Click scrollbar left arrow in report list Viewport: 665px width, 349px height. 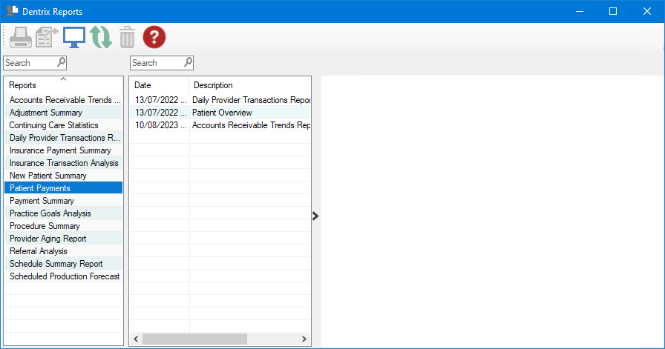[x=136, y=339]
